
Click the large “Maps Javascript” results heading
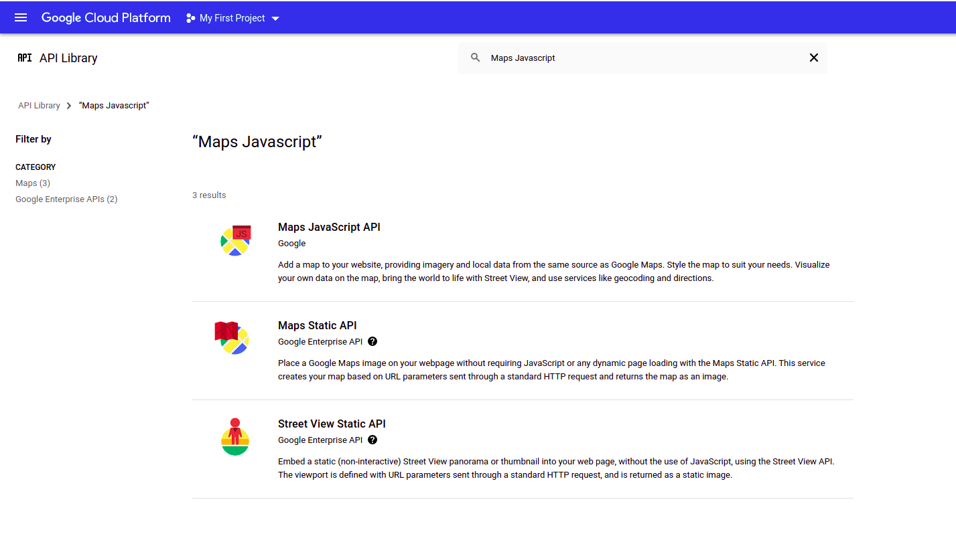257,142
